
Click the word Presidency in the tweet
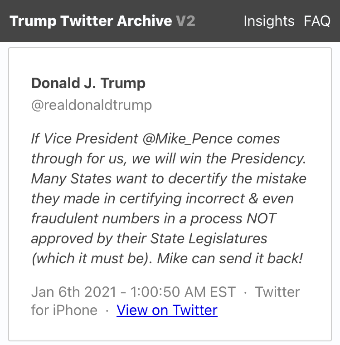click(x=266, y=158)
